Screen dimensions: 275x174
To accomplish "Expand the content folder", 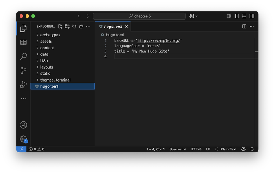I will 62,48.
